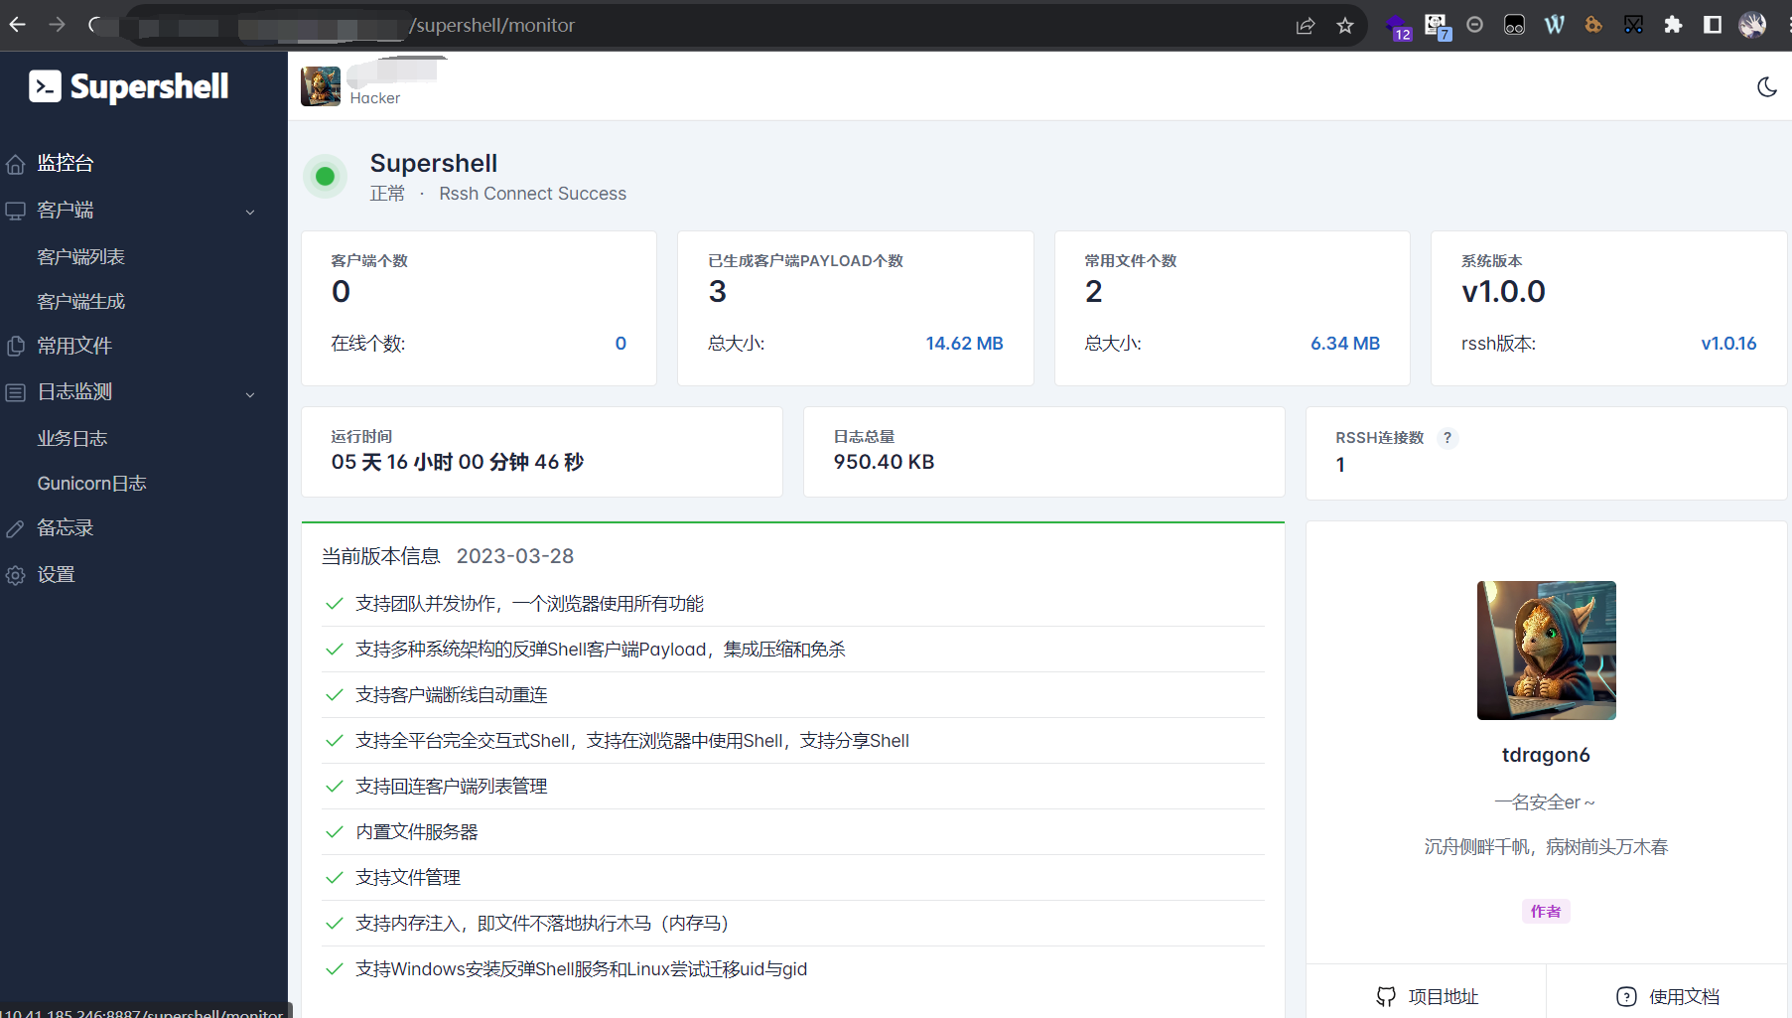Viewport: 1792px width, 1018px height.
Task: Click the 日志监测 list icon
Action: (x=16, y=392)
